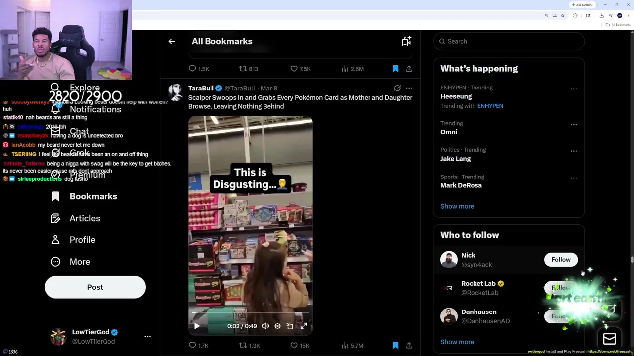This screenshot has width=634, height=356.
Task: Open replies on the TaraBull post
Action: 199,346
